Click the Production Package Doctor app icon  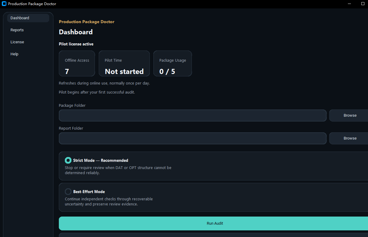4,4
